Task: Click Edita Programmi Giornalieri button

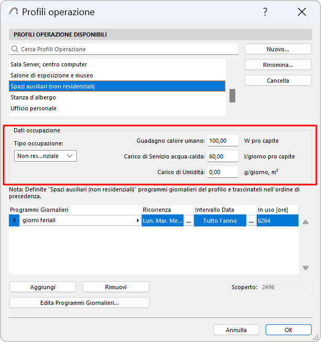Action: tap(79, 303)
